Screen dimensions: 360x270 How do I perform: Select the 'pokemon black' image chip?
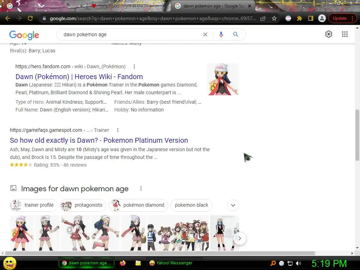[x=192, y=205]
